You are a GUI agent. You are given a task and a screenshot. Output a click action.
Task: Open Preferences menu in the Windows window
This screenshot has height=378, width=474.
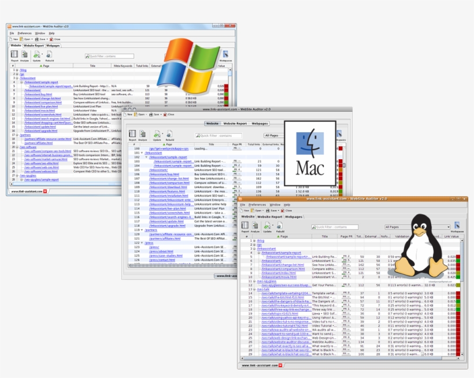(24, 33)
